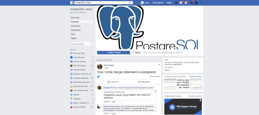
Task: Open Daniele Teti's avatar
Action: coord(99,88)
